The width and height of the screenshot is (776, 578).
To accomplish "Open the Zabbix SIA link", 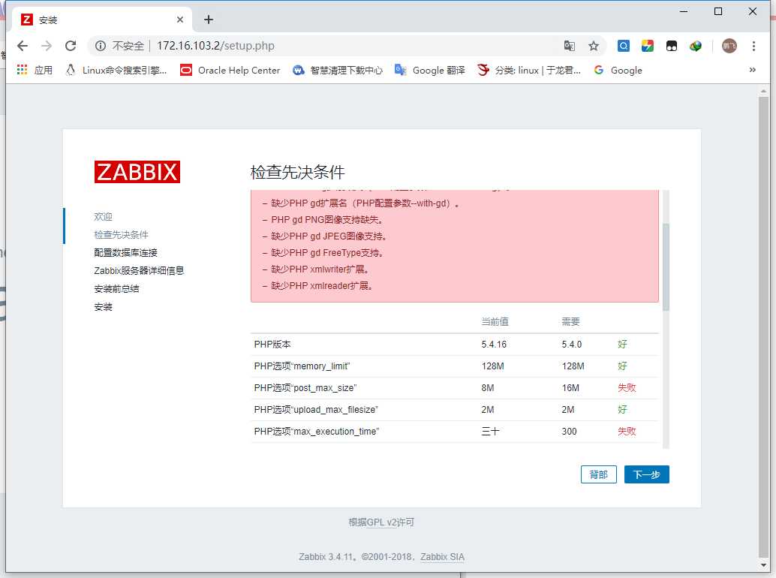I will click(443, 557).
